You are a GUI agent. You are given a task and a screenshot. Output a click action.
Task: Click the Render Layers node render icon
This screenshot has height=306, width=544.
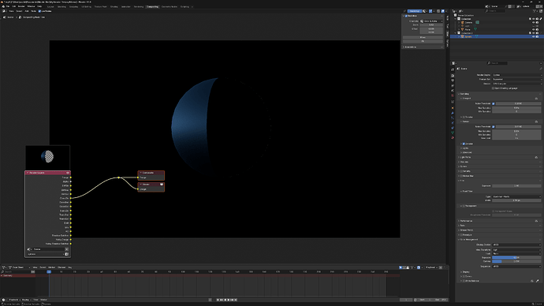coord(68,173)
